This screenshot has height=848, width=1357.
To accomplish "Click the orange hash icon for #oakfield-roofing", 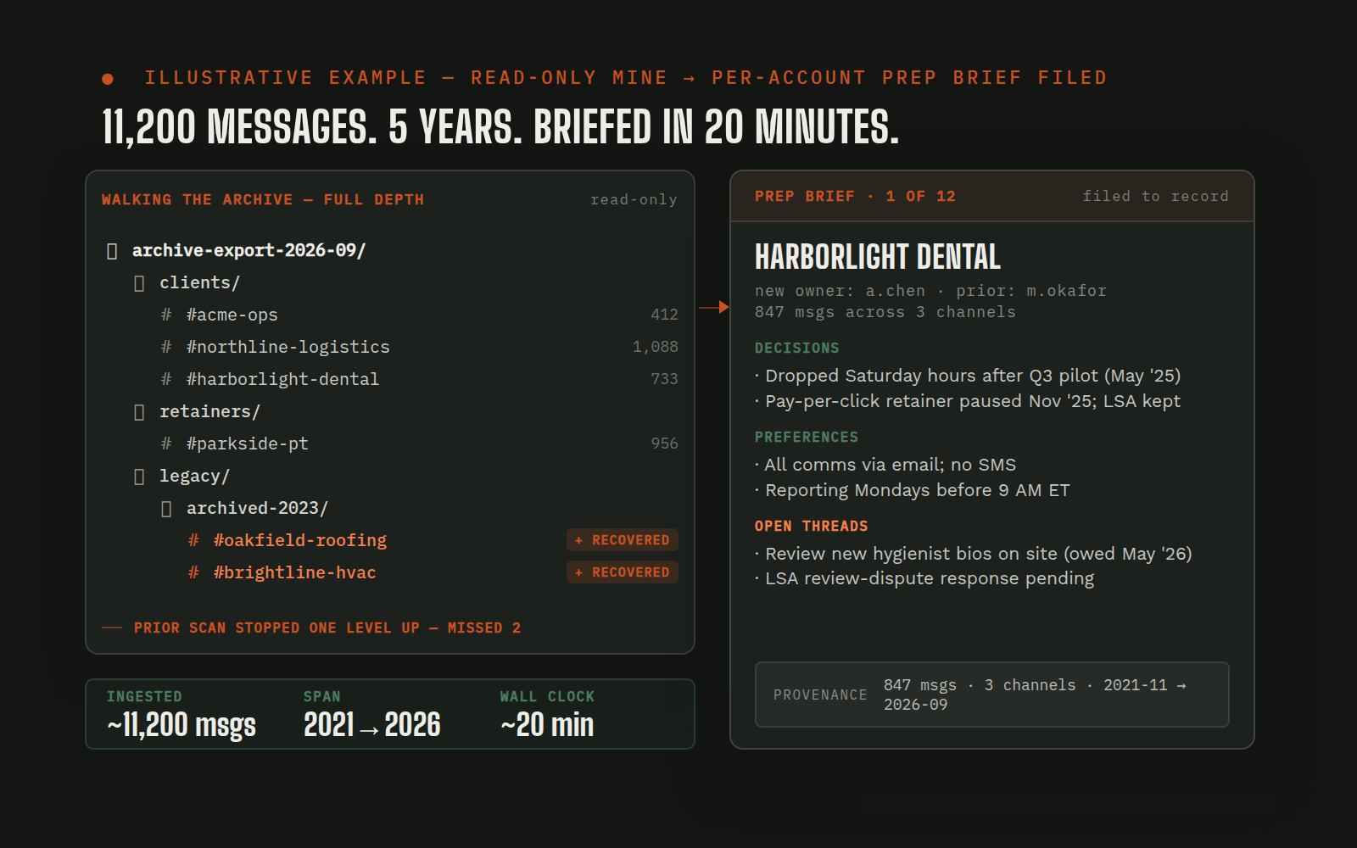I will (193, 540).
